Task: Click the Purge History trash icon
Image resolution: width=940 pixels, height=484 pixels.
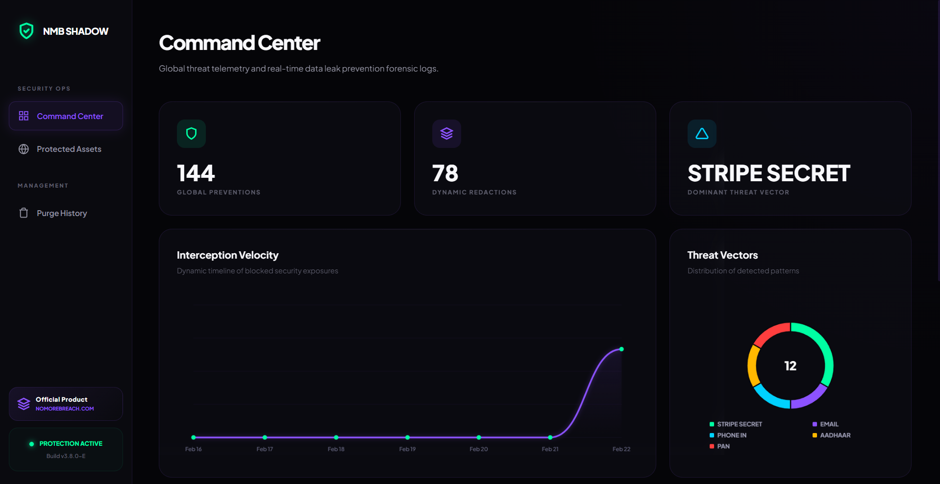Action: (x=24, y=213)
